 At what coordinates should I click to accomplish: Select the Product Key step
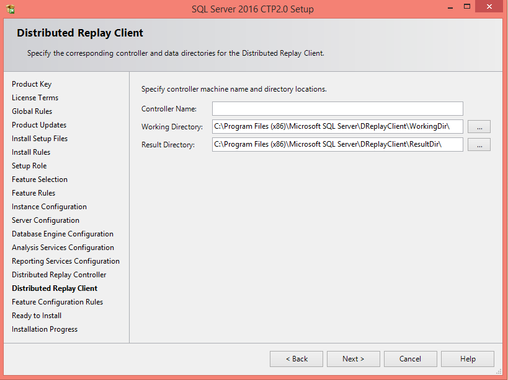[32, 84]
